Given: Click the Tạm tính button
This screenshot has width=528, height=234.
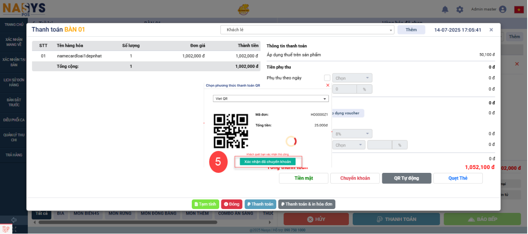Looking at the screenshot, I should (x=205, y=204).
